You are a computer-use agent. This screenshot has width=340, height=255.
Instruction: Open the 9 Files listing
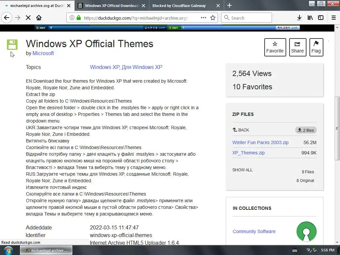point(308,172)
